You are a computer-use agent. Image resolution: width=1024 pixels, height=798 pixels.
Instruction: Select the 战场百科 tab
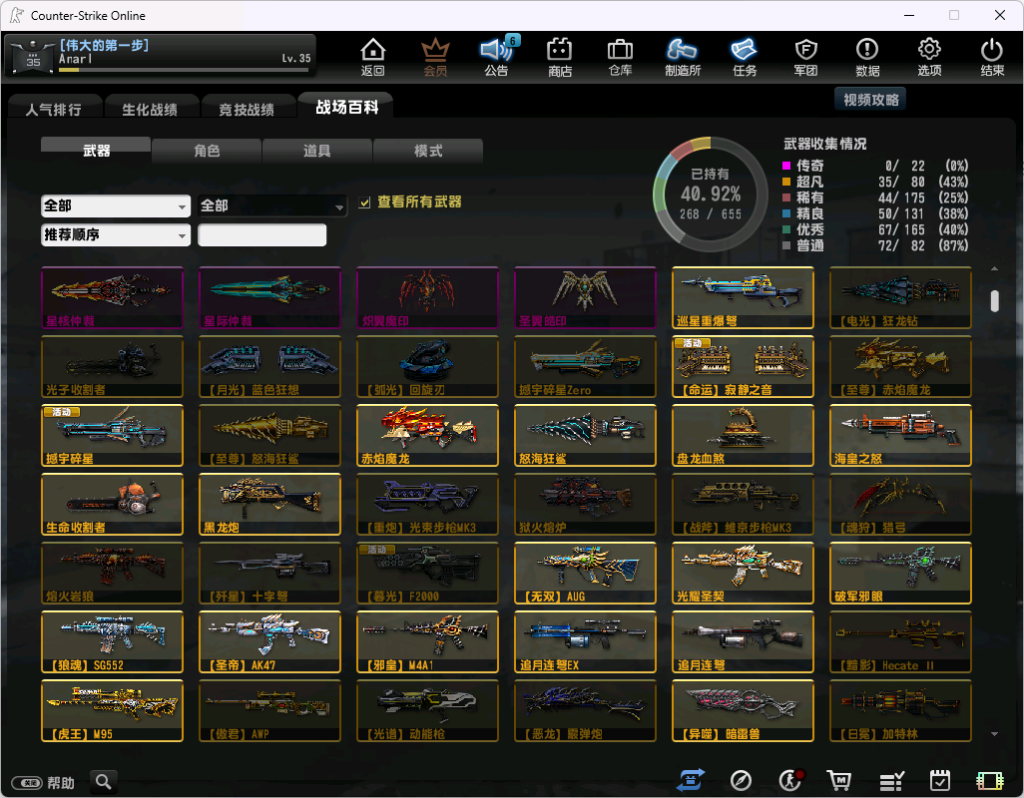click(x=346, y=107)
